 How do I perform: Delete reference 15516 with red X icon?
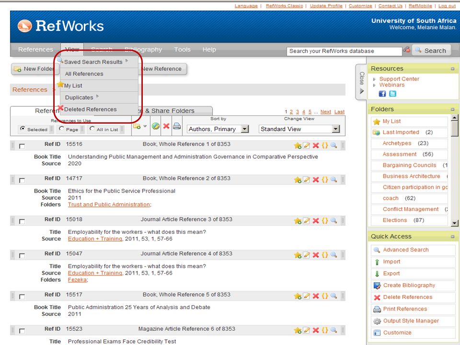coord(316,146)
